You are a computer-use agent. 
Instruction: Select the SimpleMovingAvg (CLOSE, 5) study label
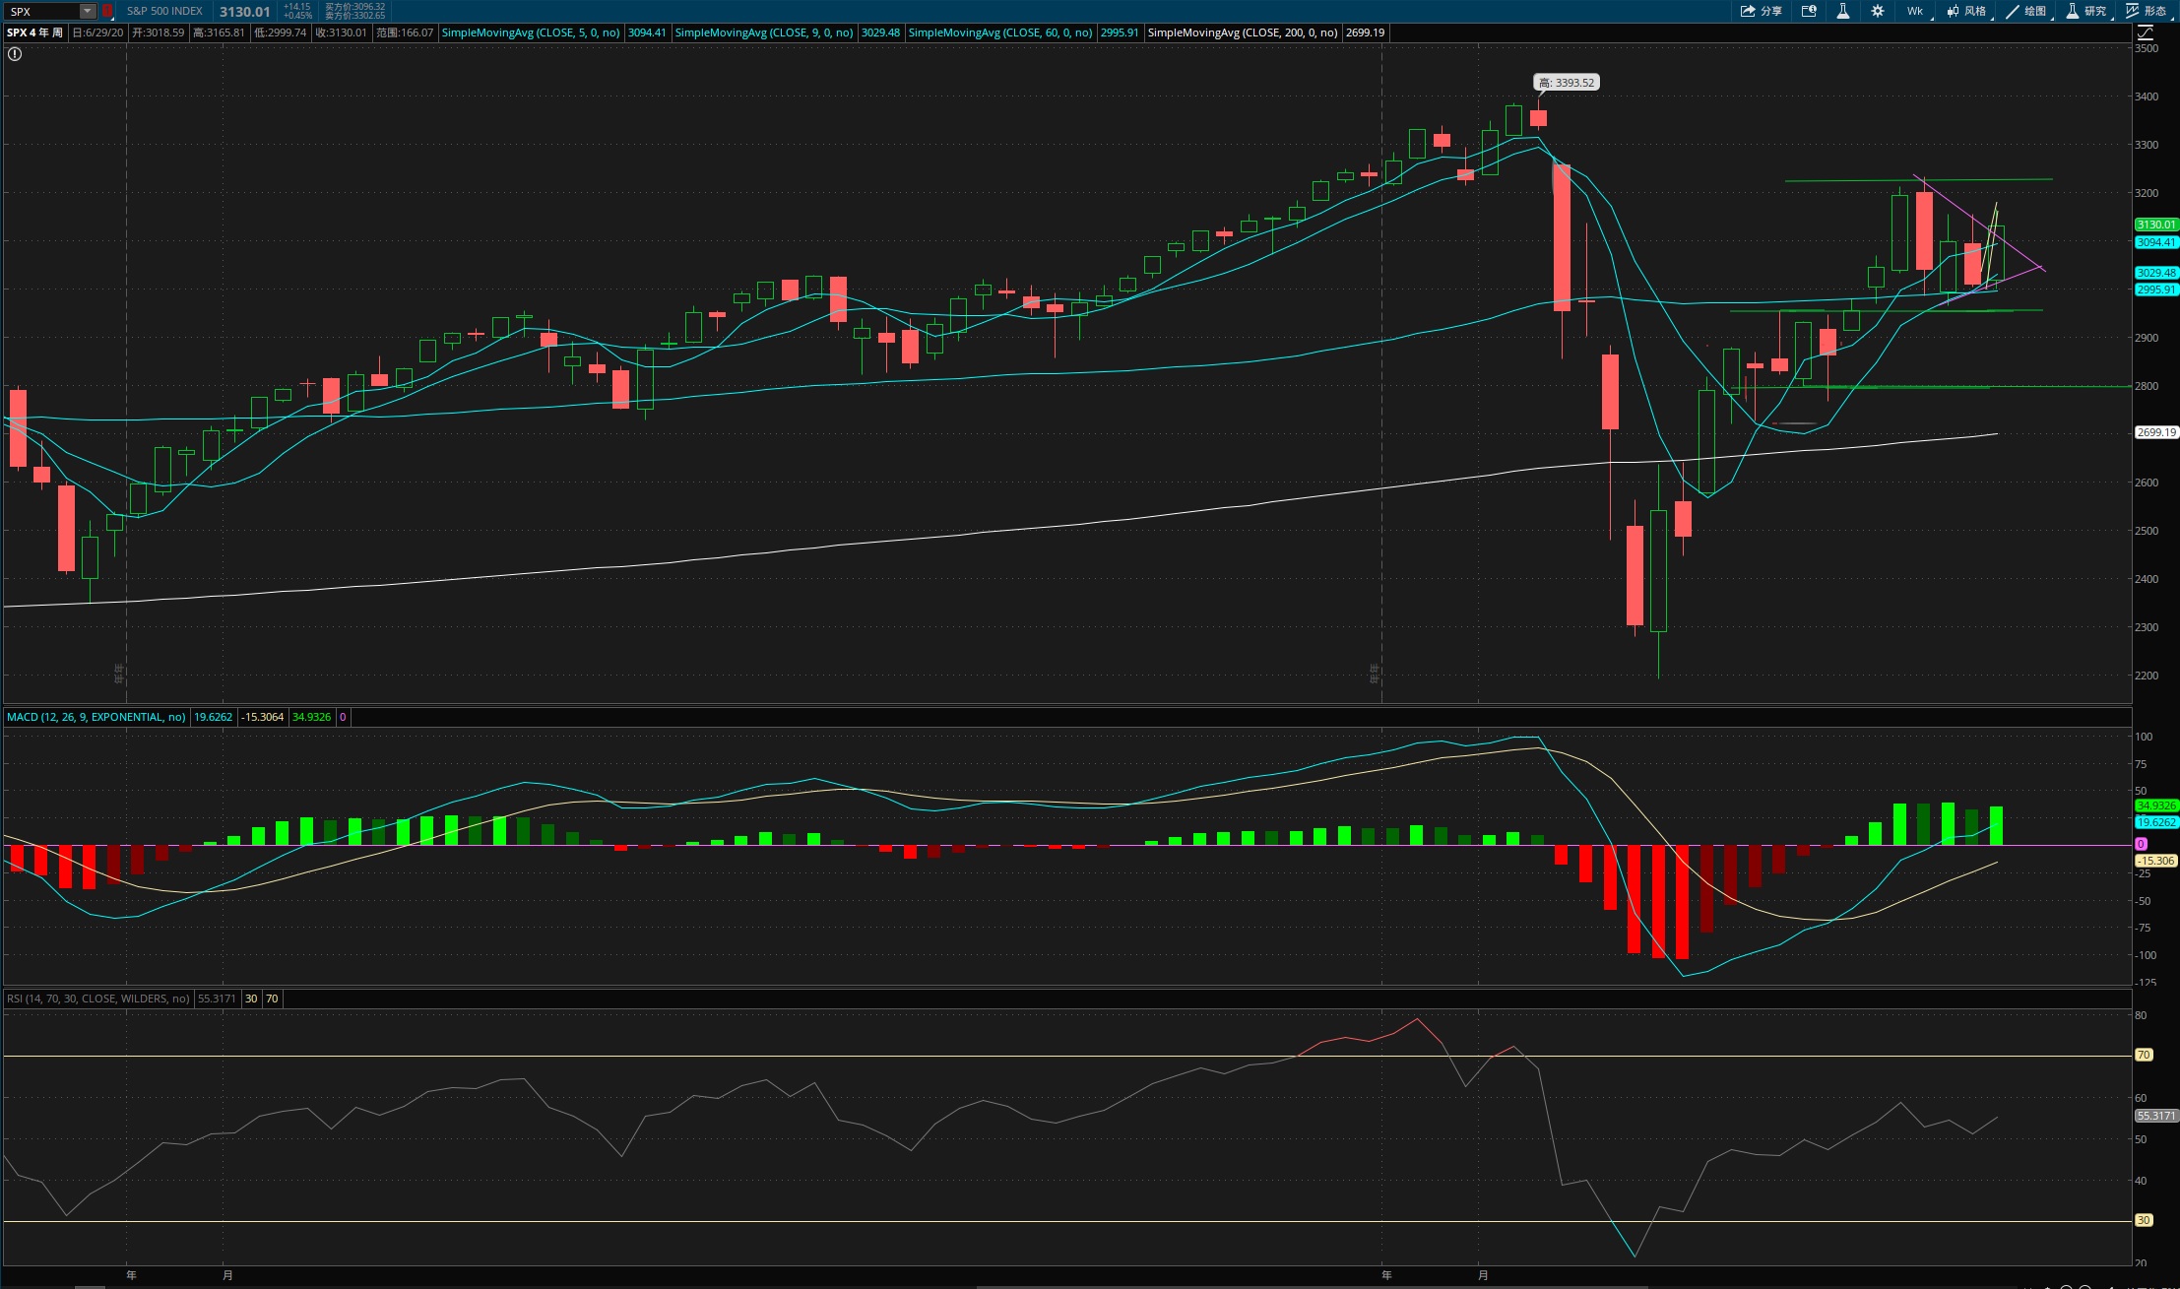pyautogui.click(x=531, y=32)
